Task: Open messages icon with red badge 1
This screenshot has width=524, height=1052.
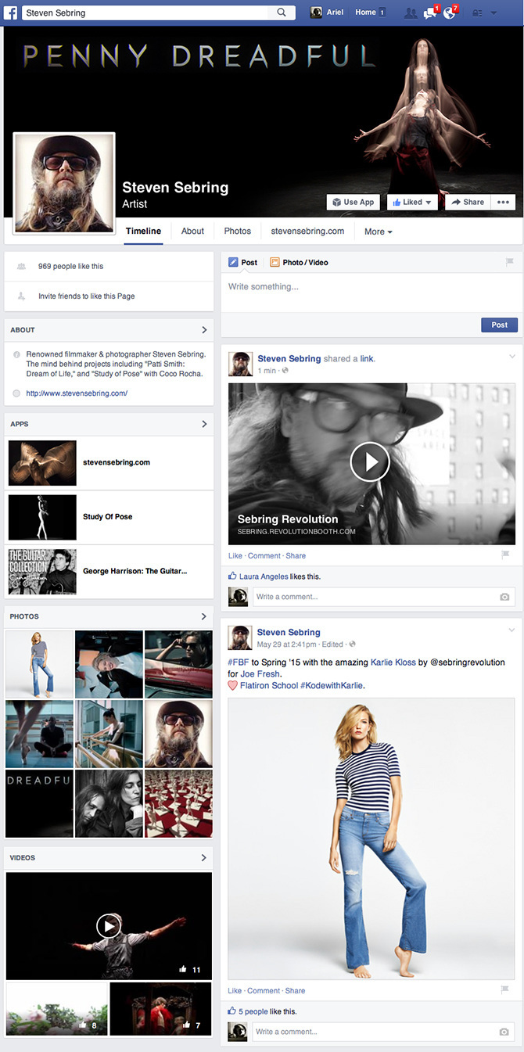Action: pos(431,13)
